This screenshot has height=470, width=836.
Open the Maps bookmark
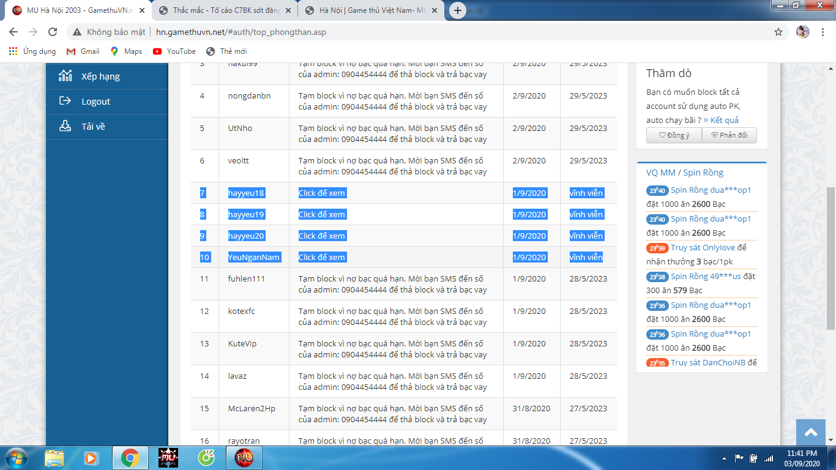126,51
